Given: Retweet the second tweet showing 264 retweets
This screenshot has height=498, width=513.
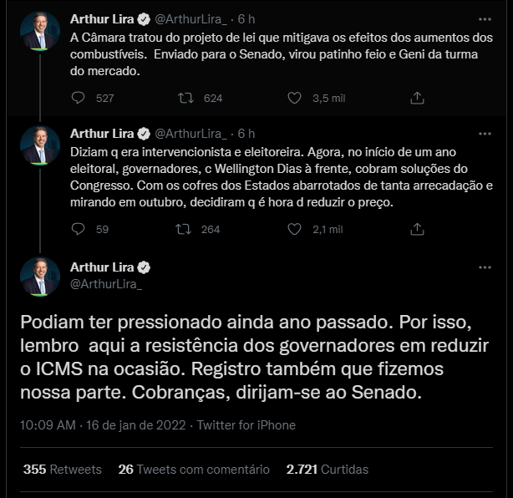Looking at the screenshot, I should tap(183, 229).
